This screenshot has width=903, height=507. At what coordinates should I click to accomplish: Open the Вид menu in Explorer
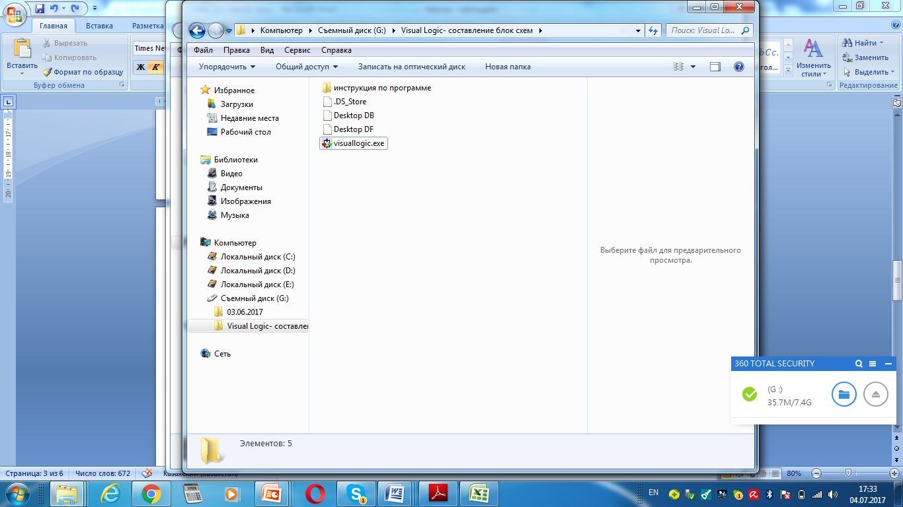pyautogui.click(x=267, y=50)
